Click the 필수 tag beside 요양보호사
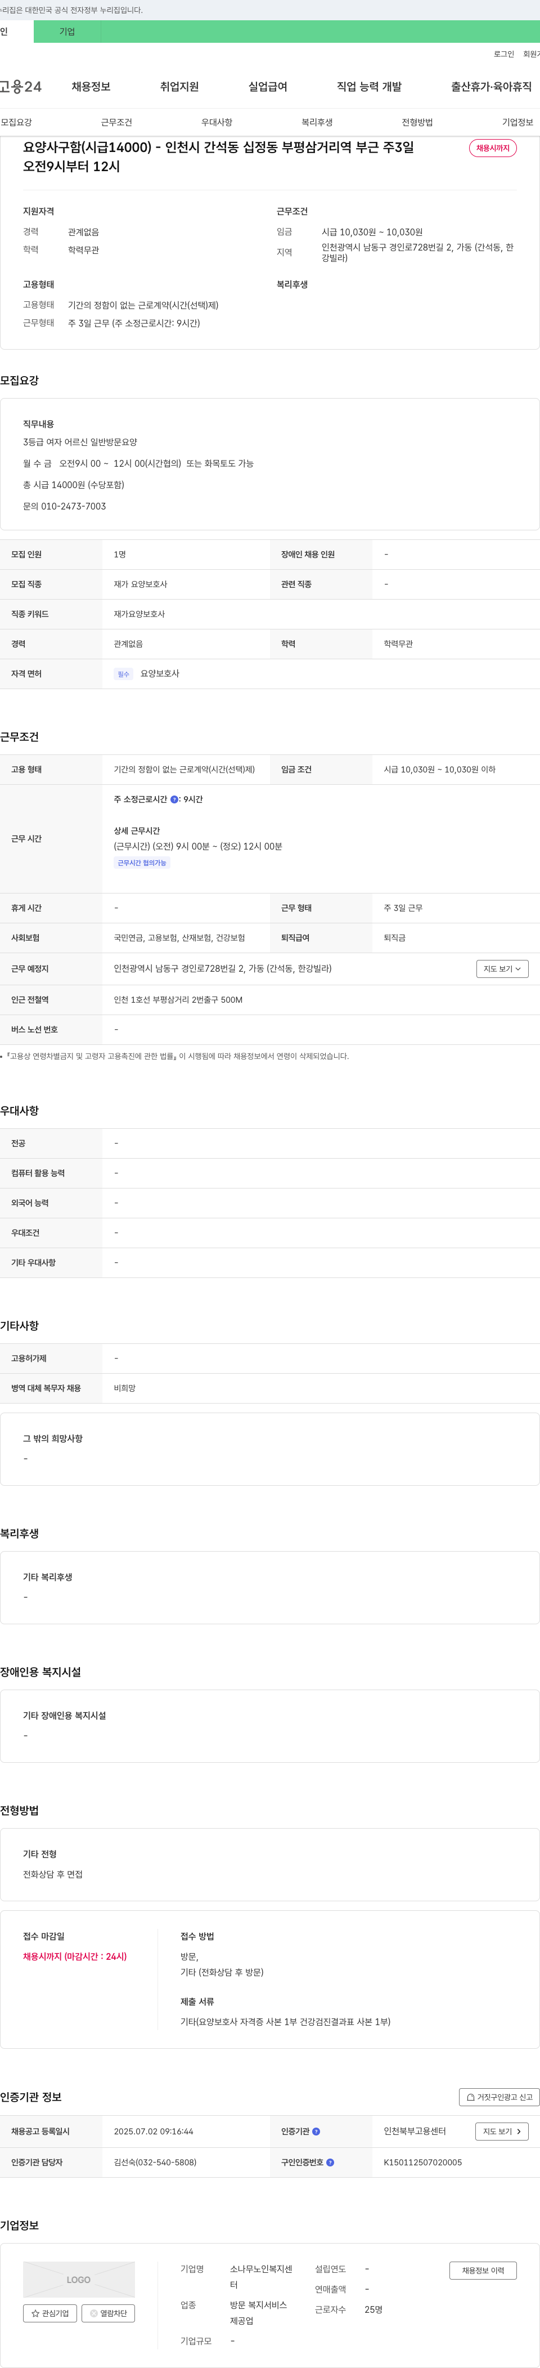540x2368 pixels. click(124, 674)
